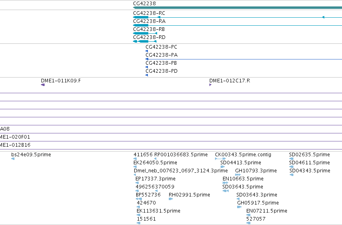
Task: Click the CG42238-RC transcript glyph
Action: pyautogui.click(x=238, y=17)
